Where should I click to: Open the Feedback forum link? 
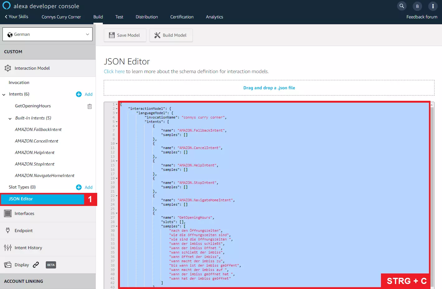pos(422,17)
